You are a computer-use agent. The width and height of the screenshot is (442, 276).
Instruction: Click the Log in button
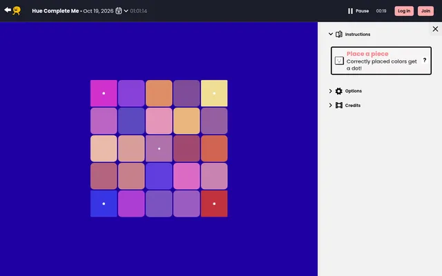tap(404, 11)
